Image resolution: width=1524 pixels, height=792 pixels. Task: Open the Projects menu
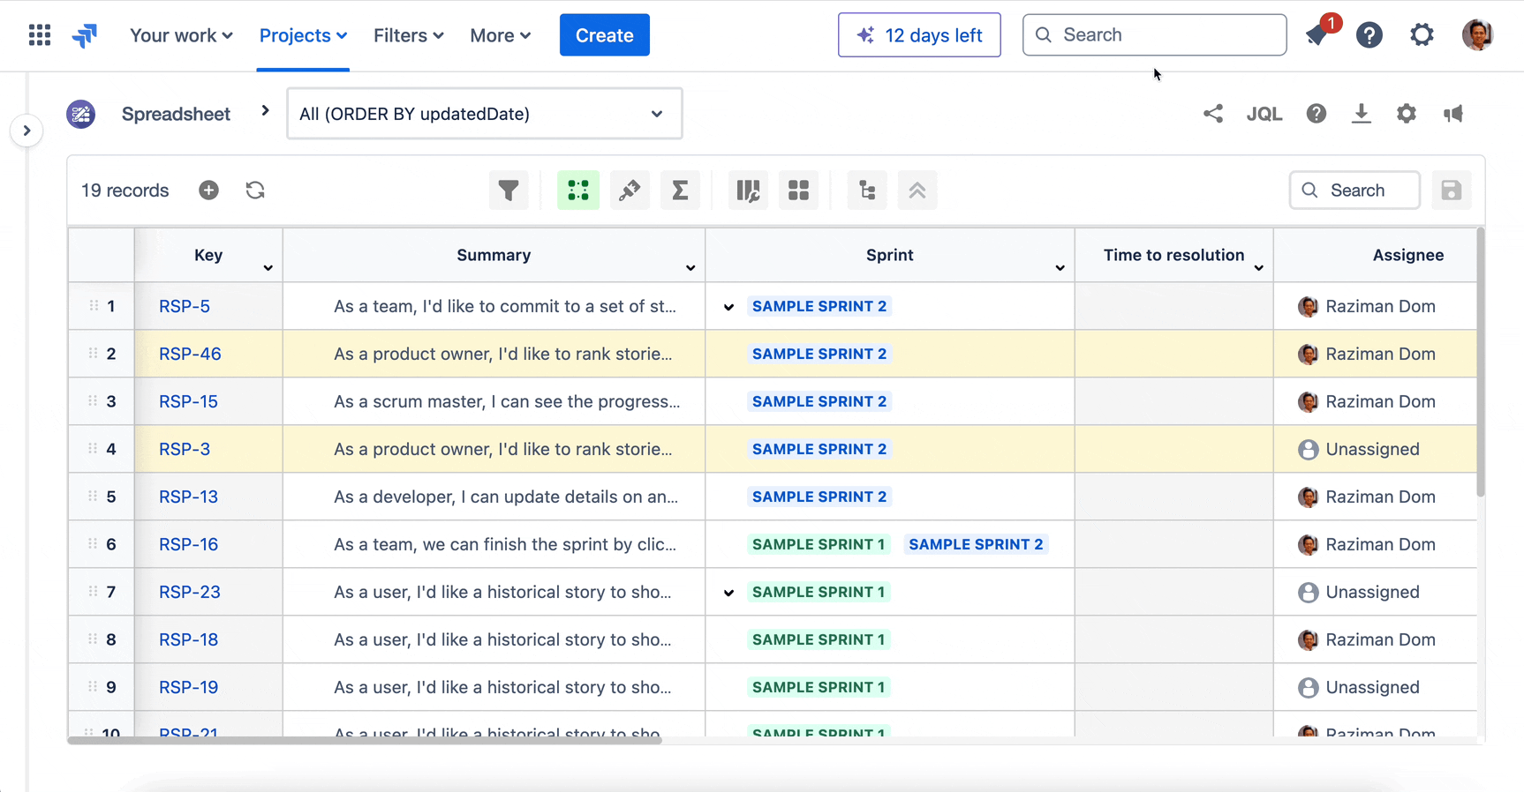click(x=303, y=35)
